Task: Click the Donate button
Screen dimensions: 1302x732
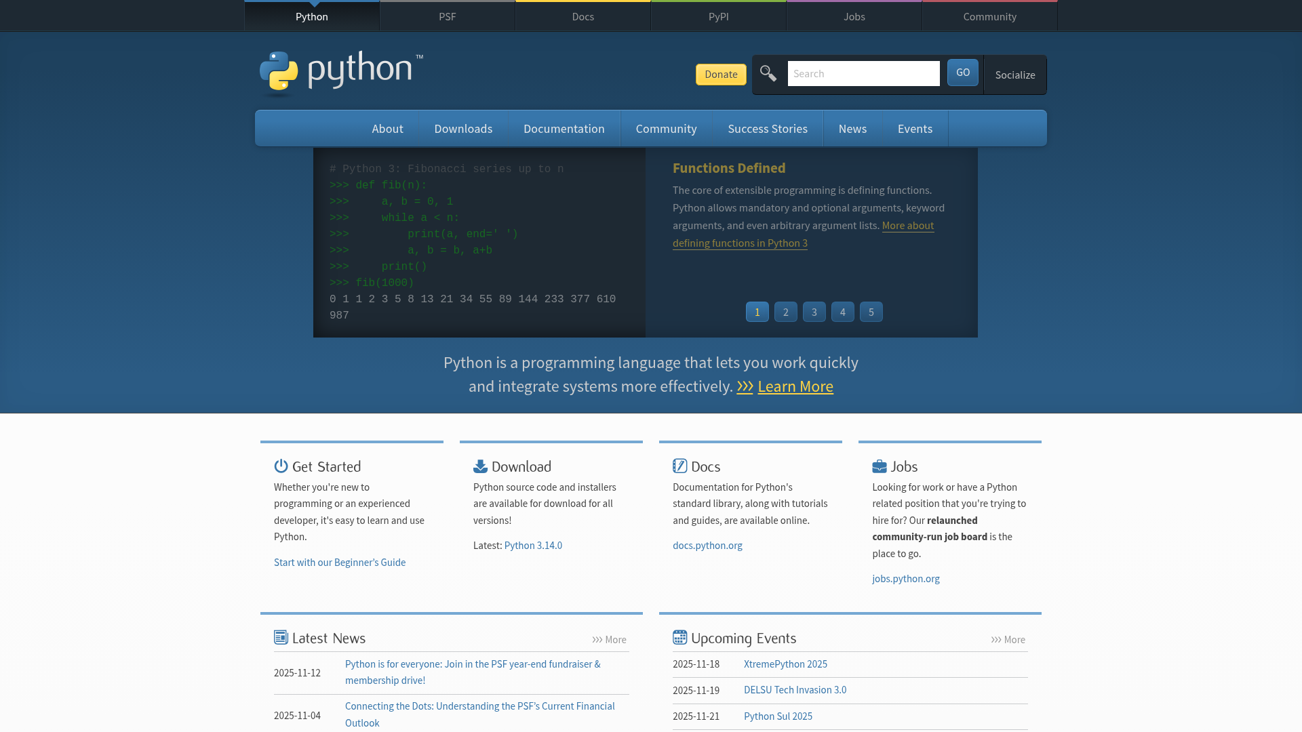Action: pyautogui.click(x=720, y=74)
